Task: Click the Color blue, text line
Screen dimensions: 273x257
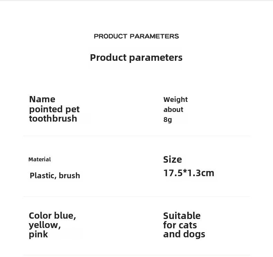Action: 53,216
